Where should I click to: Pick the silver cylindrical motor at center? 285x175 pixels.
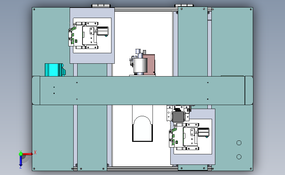(x=140, y=65)
